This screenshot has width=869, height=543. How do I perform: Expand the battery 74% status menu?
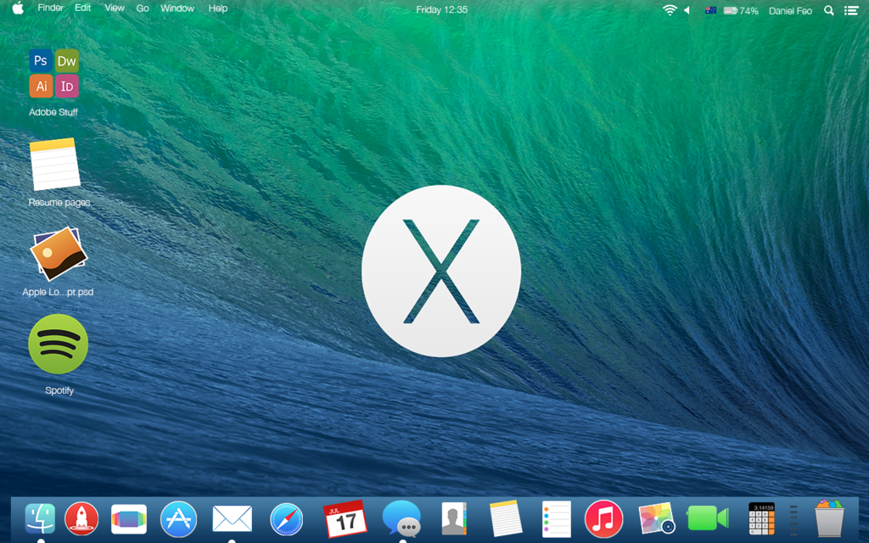(x=740, y=11)
